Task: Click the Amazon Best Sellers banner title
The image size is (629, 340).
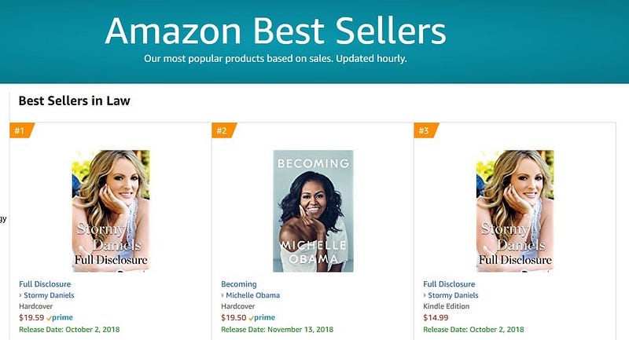Action: [275, 31]
